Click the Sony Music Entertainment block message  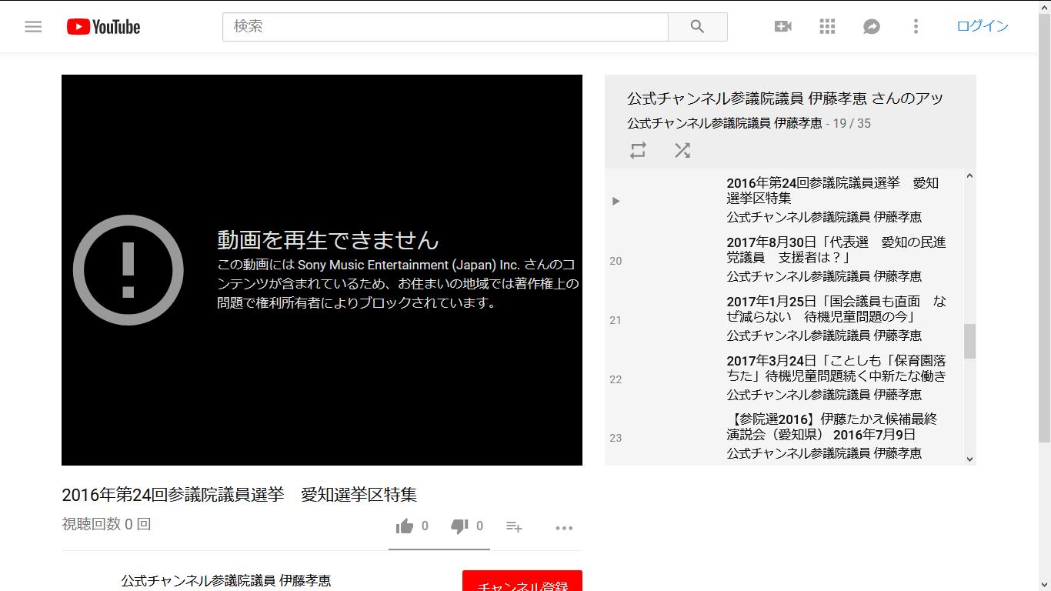pos(398,284)
